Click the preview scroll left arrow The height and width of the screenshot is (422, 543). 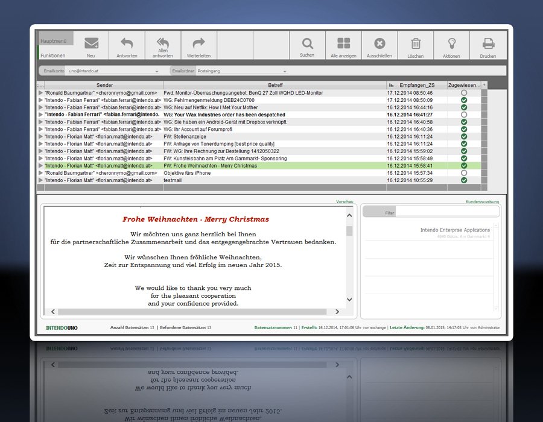[x=53, y=312]
